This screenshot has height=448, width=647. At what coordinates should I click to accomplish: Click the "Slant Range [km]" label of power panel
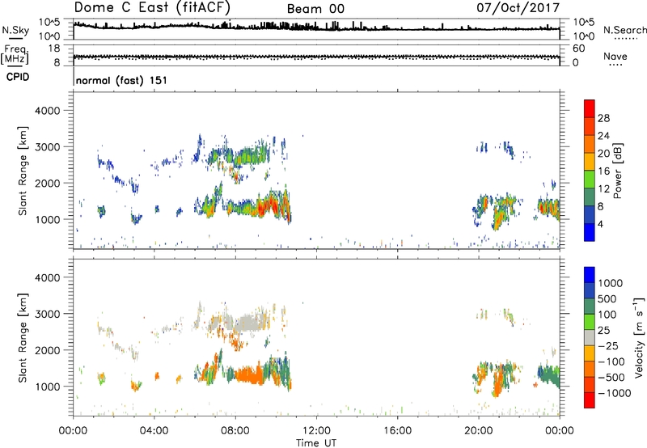[x=23, y=171]
